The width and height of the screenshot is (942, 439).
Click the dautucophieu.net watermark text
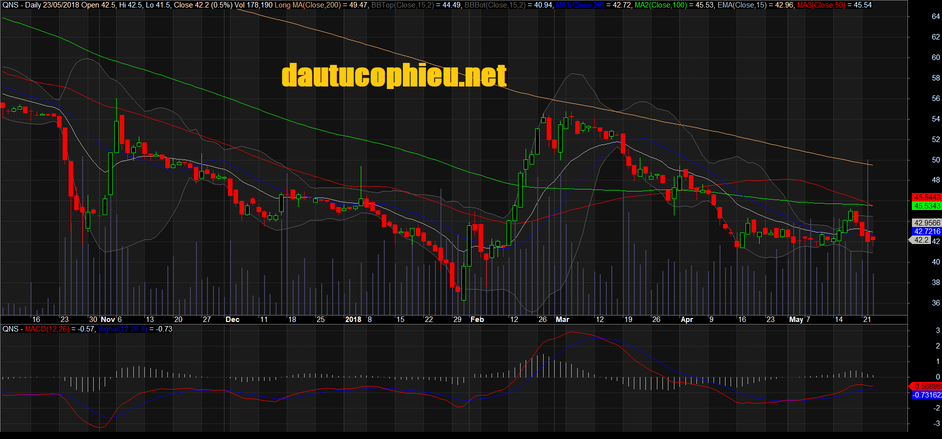[x=394, y=75]
